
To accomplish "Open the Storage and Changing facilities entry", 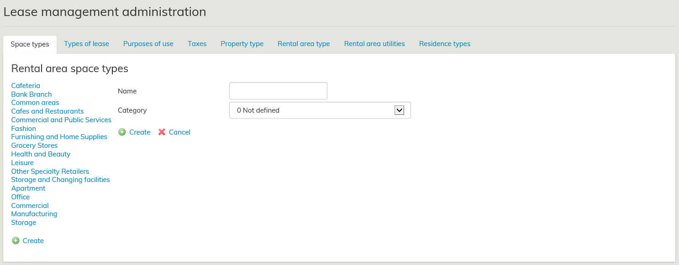I will [61, 180].
